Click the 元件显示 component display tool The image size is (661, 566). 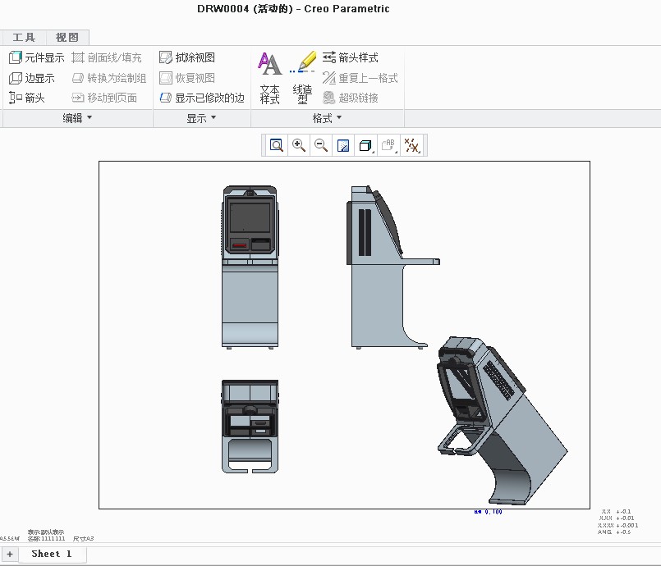coord(36,58)
